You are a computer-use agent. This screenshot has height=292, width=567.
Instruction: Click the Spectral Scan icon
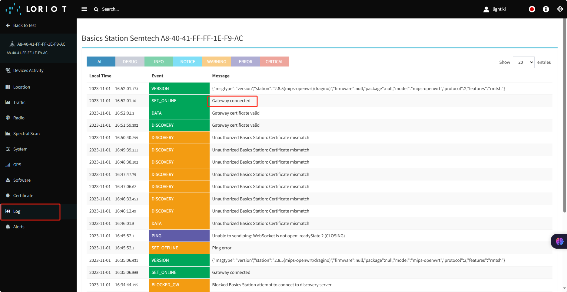8,134
